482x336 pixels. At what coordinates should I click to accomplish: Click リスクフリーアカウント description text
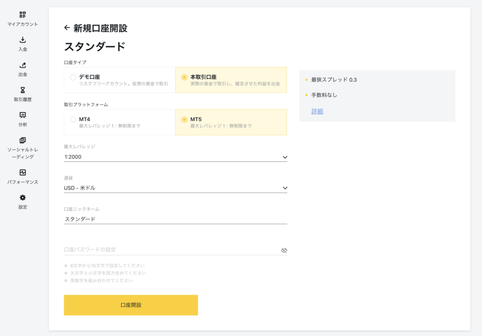tap(124, 84)
